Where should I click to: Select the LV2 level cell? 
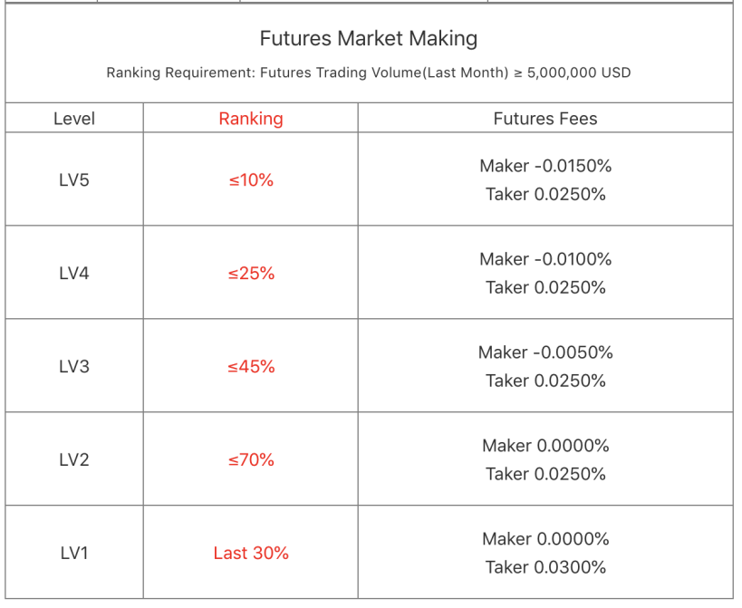(x=74, y=459)
